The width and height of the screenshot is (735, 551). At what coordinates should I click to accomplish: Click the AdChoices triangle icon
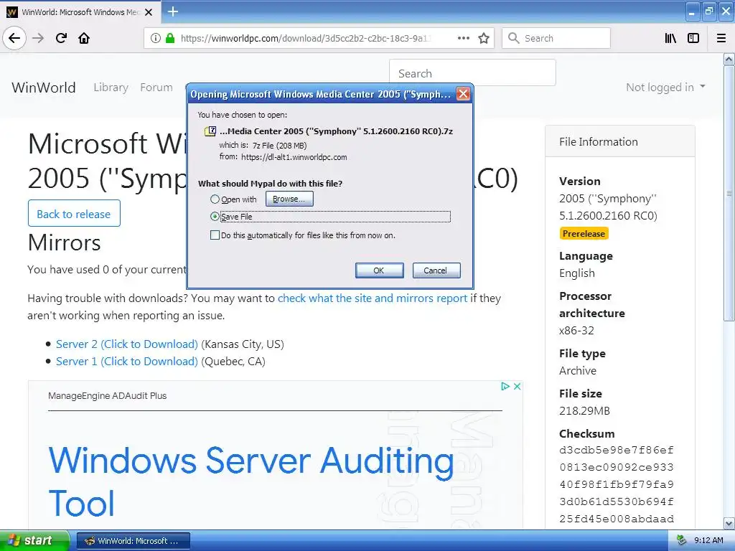coord(505,386)
